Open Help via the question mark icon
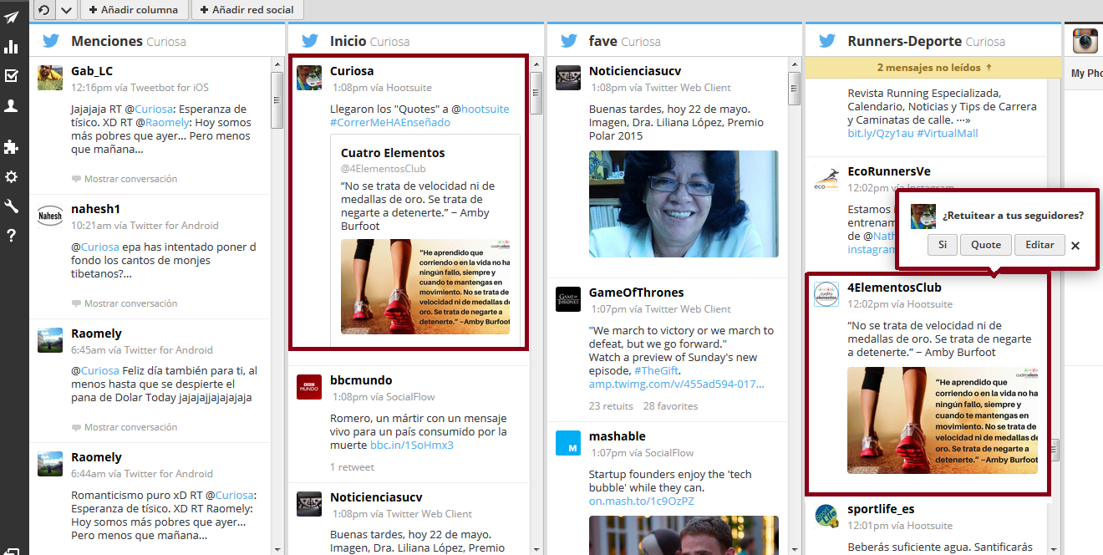The width and height of the screenshot is (1103, 555). pos(12,236)
